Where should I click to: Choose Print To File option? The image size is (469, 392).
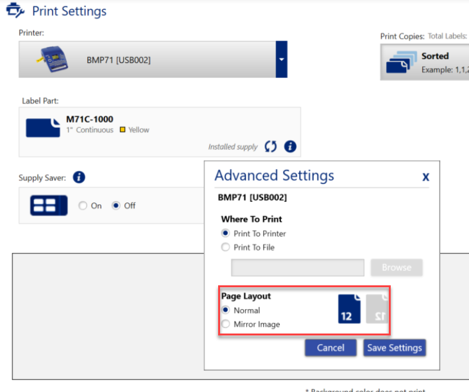[x=225, y=247]
